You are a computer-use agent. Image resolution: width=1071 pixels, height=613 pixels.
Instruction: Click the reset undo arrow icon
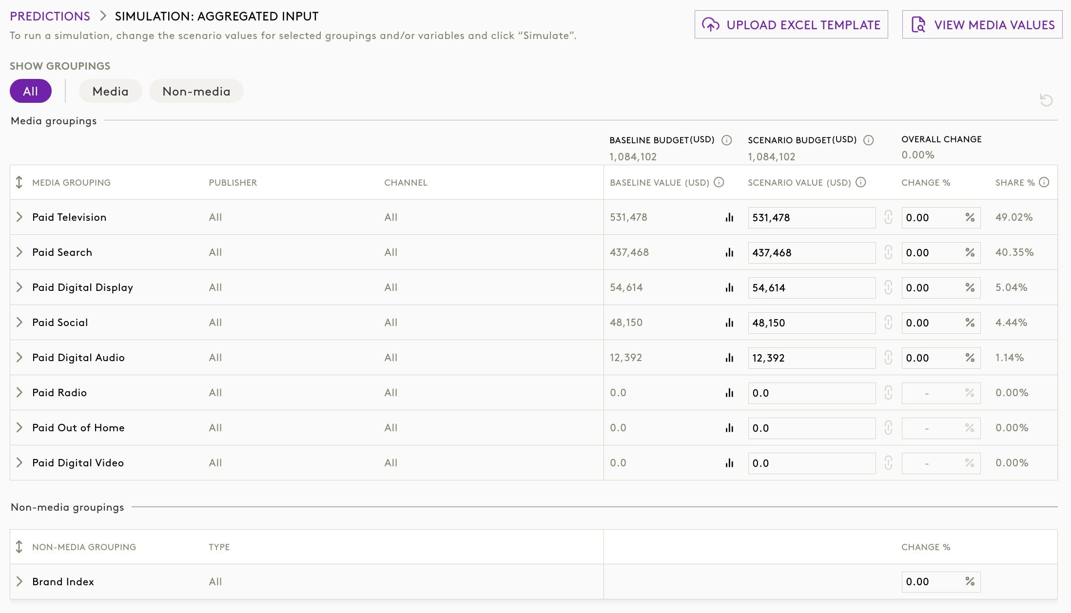[1046, 100]
